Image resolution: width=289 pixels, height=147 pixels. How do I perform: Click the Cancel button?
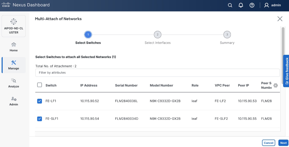[x=269, y=143]
